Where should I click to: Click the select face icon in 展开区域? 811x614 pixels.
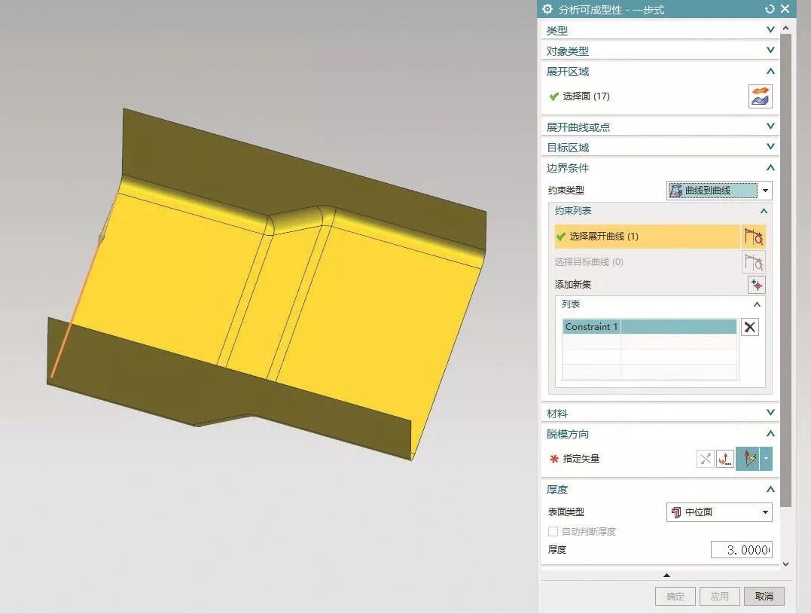[x=760, y=96]
